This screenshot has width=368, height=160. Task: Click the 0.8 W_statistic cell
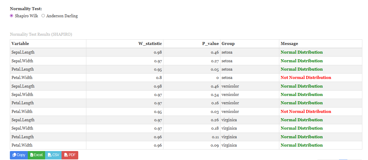pos(125,77)
